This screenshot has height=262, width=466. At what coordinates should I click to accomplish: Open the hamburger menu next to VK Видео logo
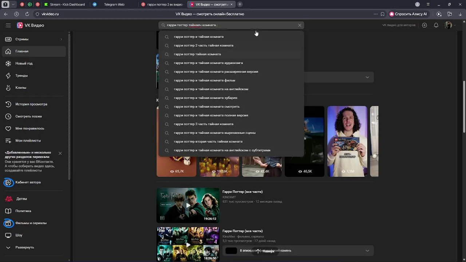point(8,25)
